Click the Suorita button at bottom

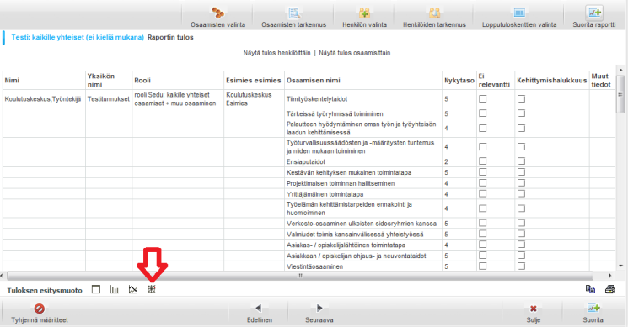[593, 313]
